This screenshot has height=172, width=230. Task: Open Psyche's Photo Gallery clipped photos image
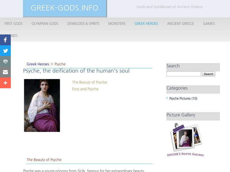[x=186, y=140]
